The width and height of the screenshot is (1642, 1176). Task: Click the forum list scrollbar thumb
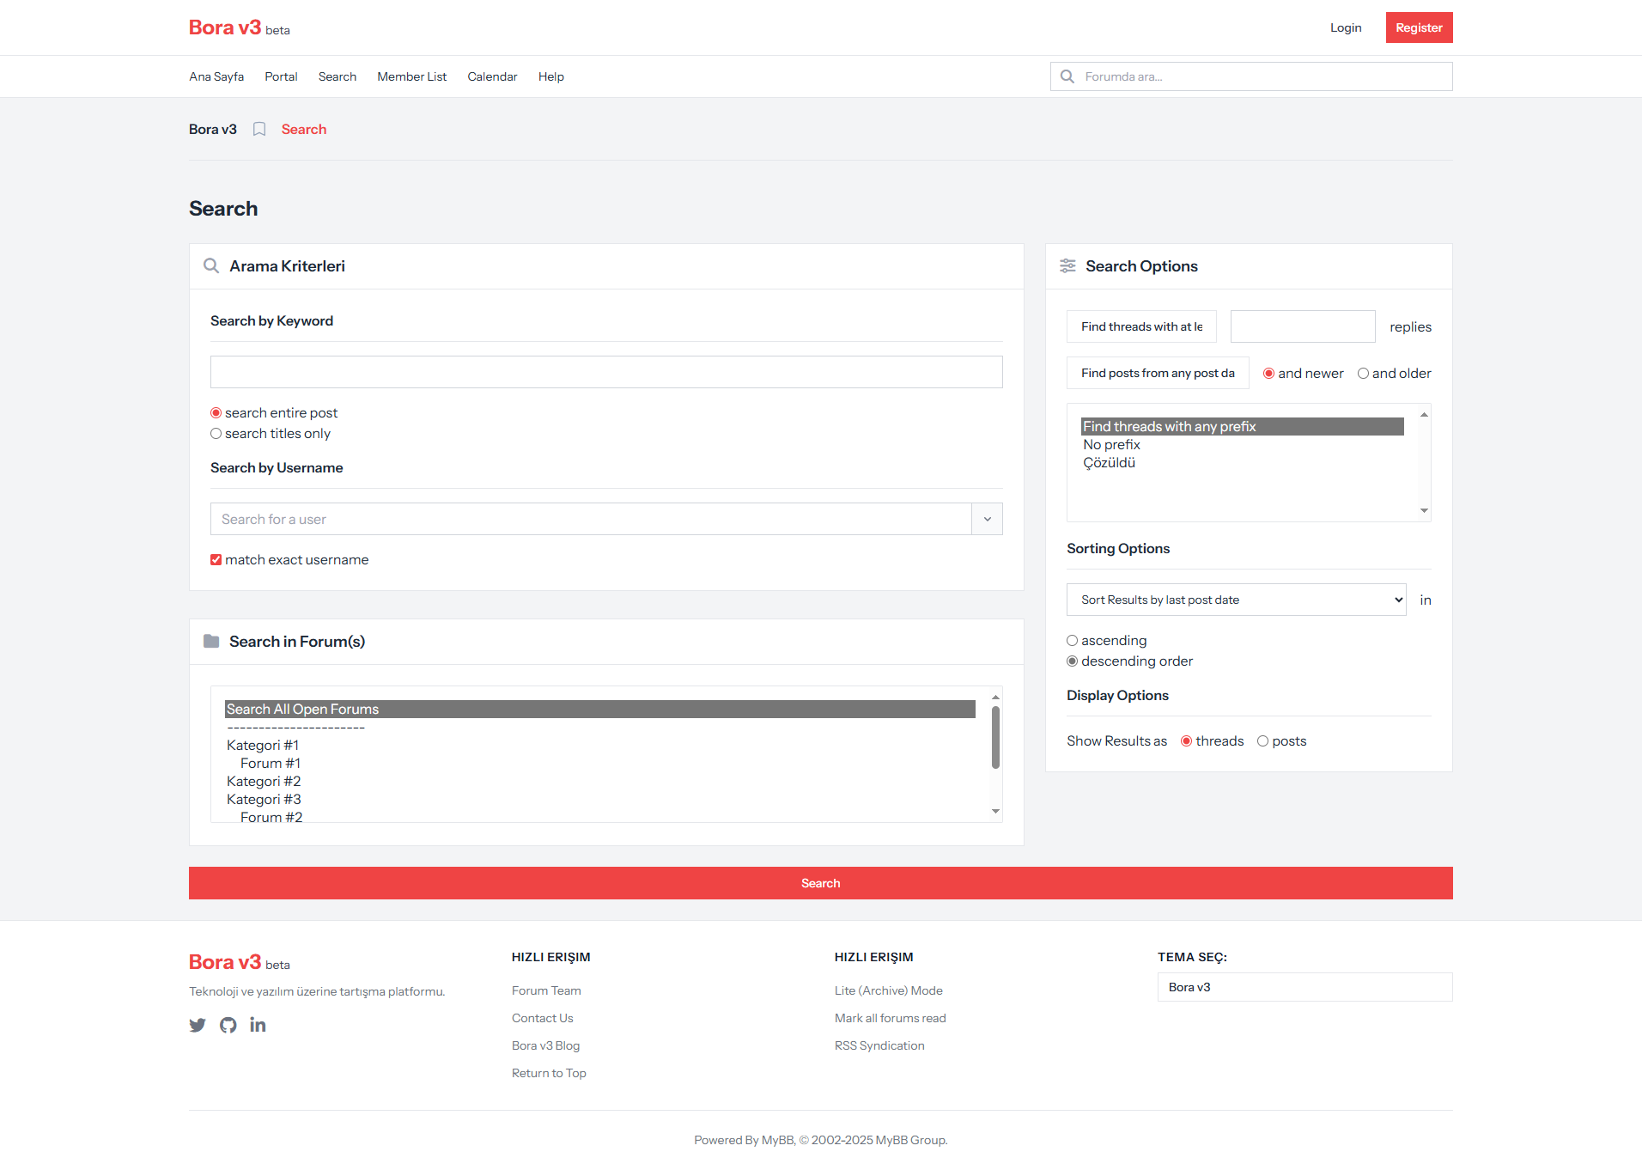pyautogui.click(x=995, y=737)
